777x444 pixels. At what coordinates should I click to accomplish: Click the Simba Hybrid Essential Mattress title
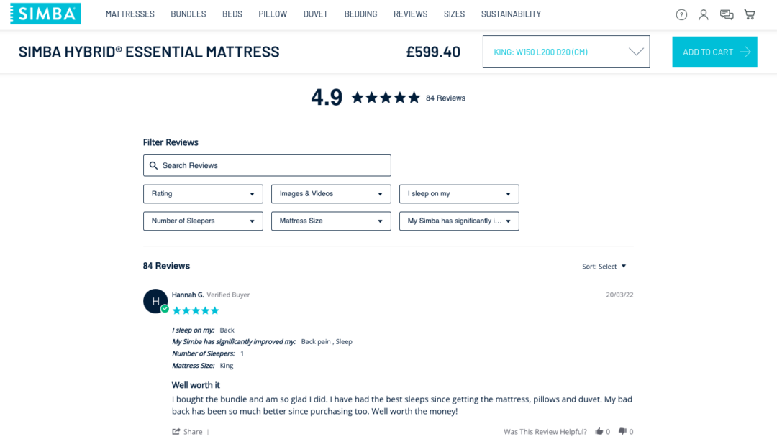click(x=149, y=52)
